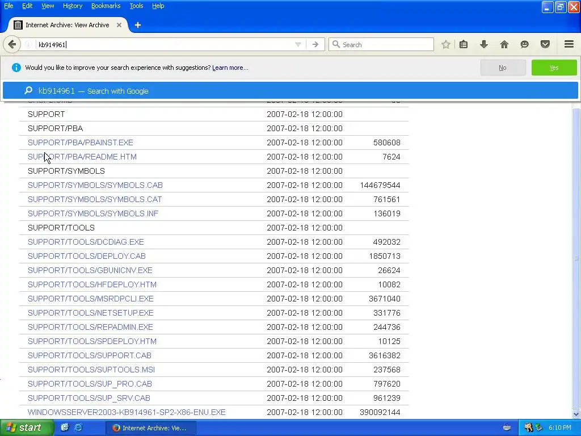Viewport: 581px width, 436px height.
Task: Open SUPPORT/TOOLS/NETSETUP.EXE link
Action: [91, 313]
